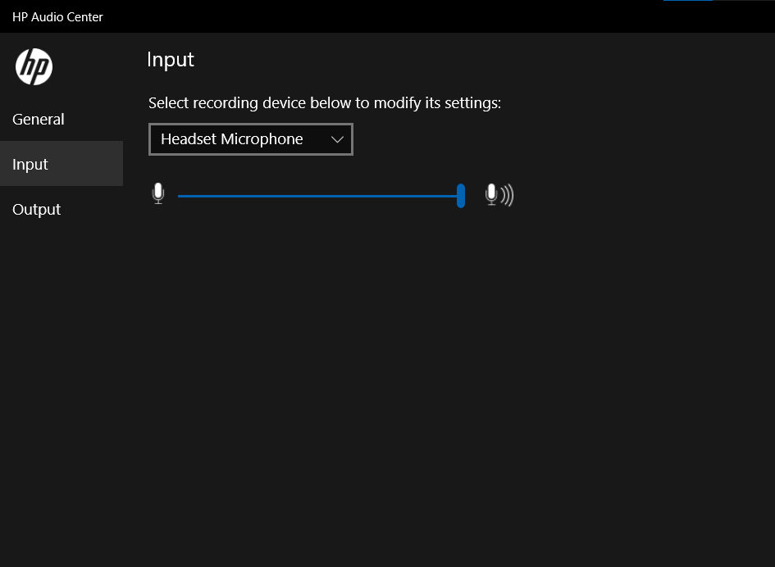Click the loud microphone icon right of slider
This screenshot has width=775, height=567.
pos(499,195)
